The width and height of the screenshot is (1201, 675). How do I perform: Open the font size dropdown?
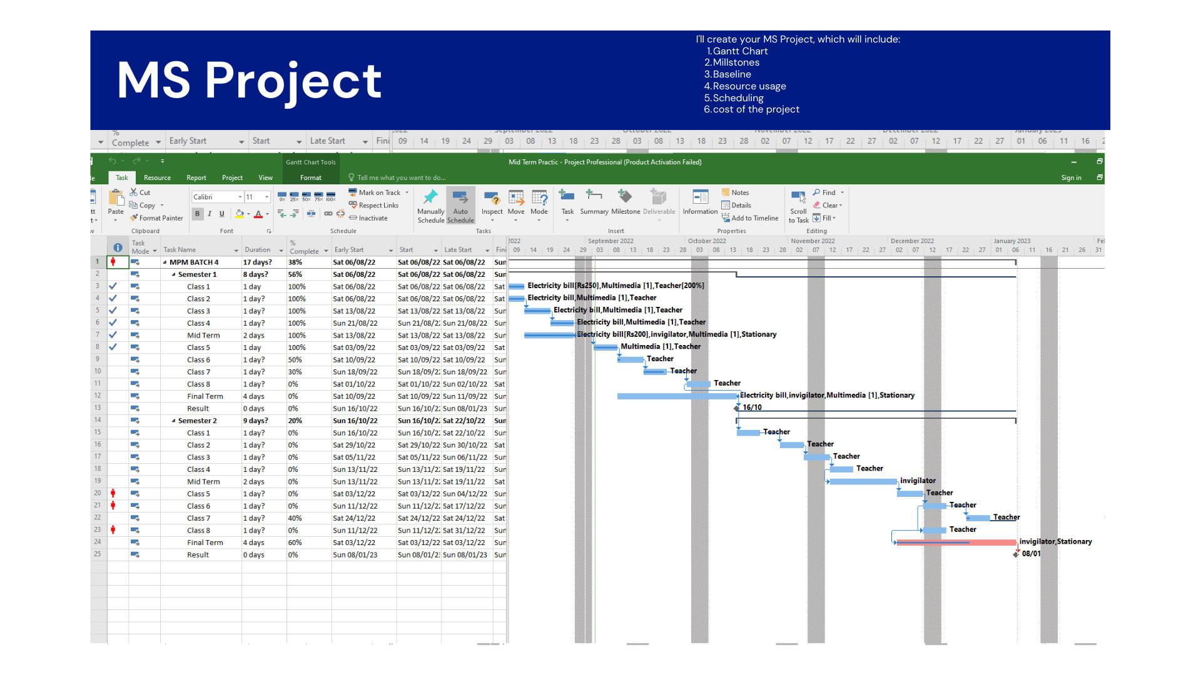coord(266,197)
